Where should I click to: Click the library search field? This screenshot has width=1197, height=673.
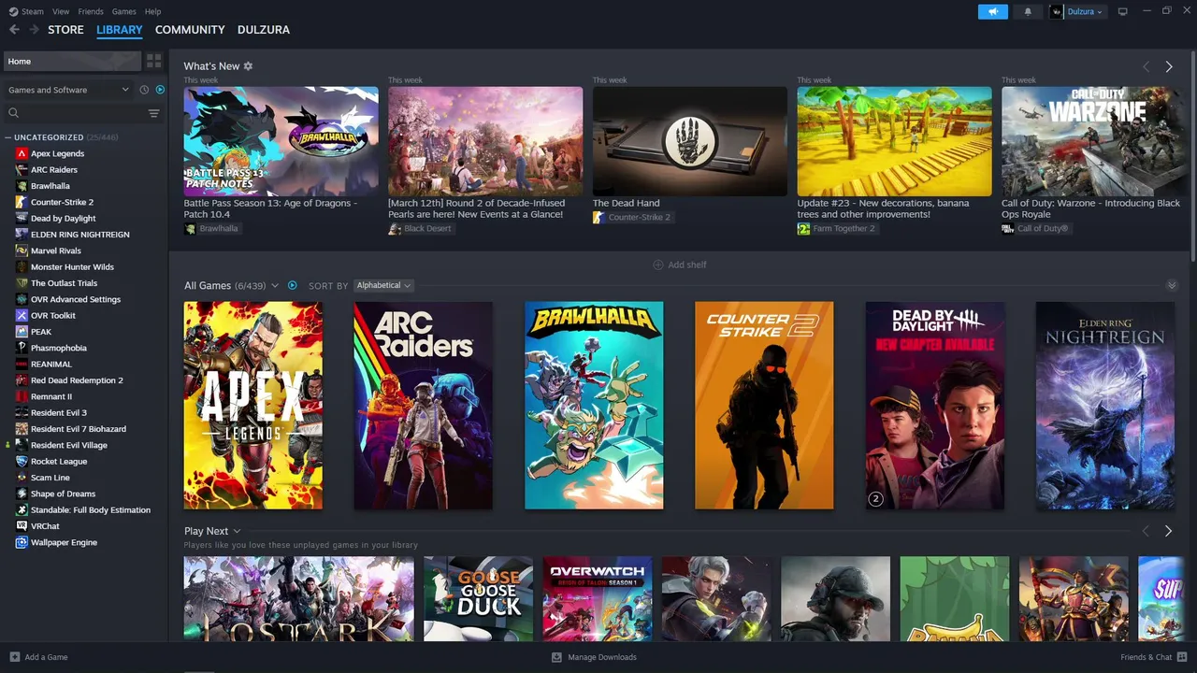(75, 113)
